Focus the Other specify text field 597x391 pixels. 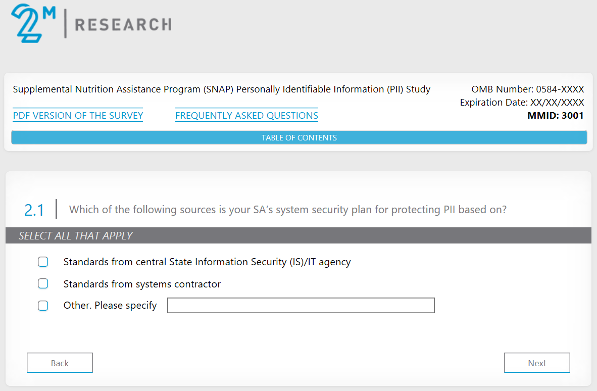pyautogui.click(x=301, y=306)
